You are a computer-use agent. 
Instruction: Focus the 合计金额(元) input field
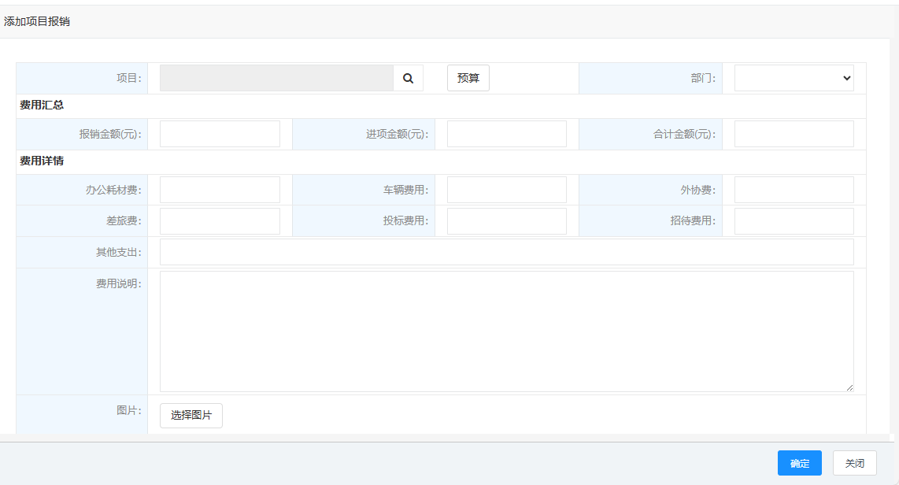tap(794, 134)
